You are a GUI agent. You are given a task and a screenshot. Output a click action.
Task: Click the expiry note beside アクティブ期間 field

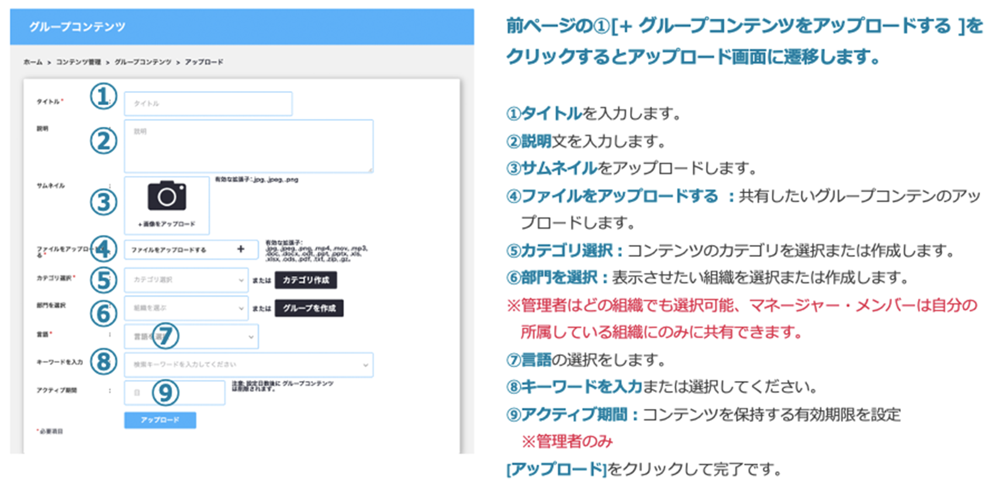(x=283, y=386)
